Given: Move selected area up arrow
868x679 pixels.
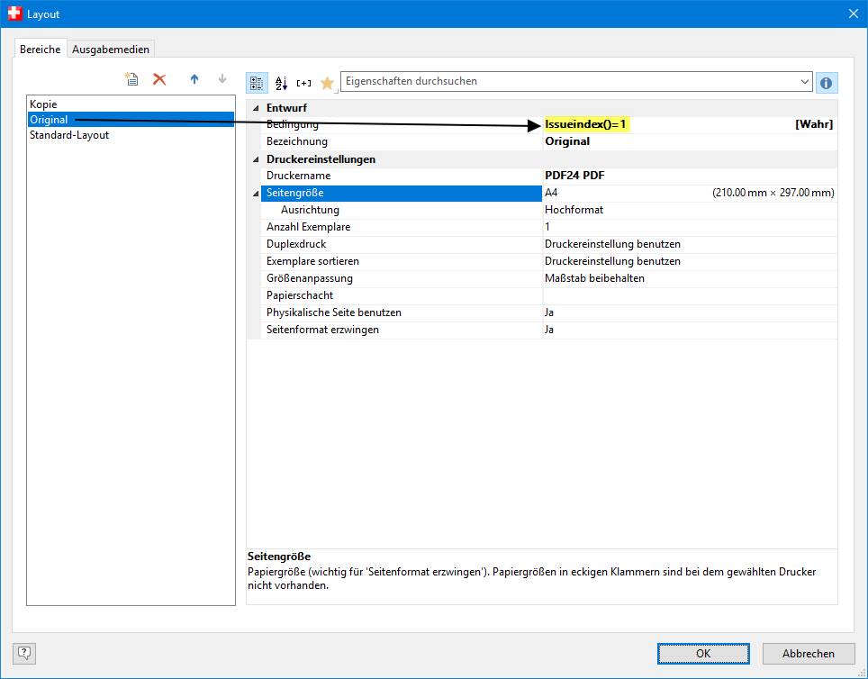Looking at the screenshot, I should (194, 79).
